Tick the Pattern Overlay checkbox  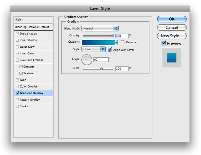(x=17, y=100)
